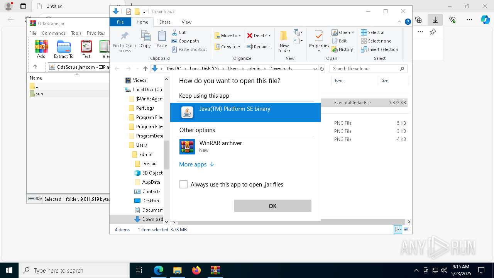Click WinRAR Test icon

[86, 49]
